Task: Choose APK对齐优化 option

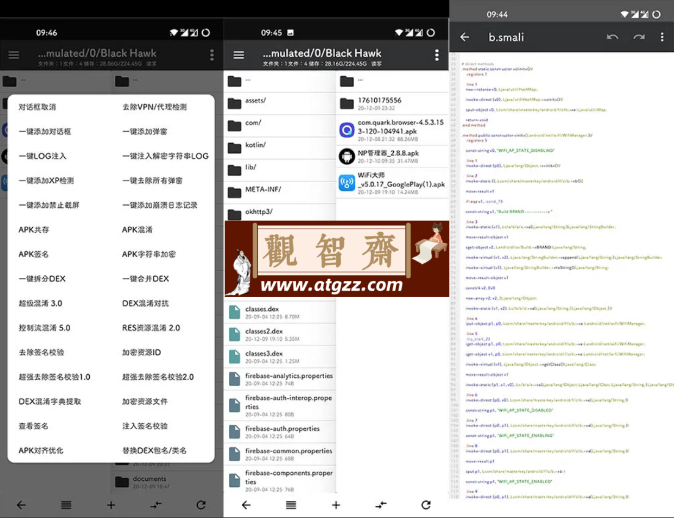Action: 40,450
